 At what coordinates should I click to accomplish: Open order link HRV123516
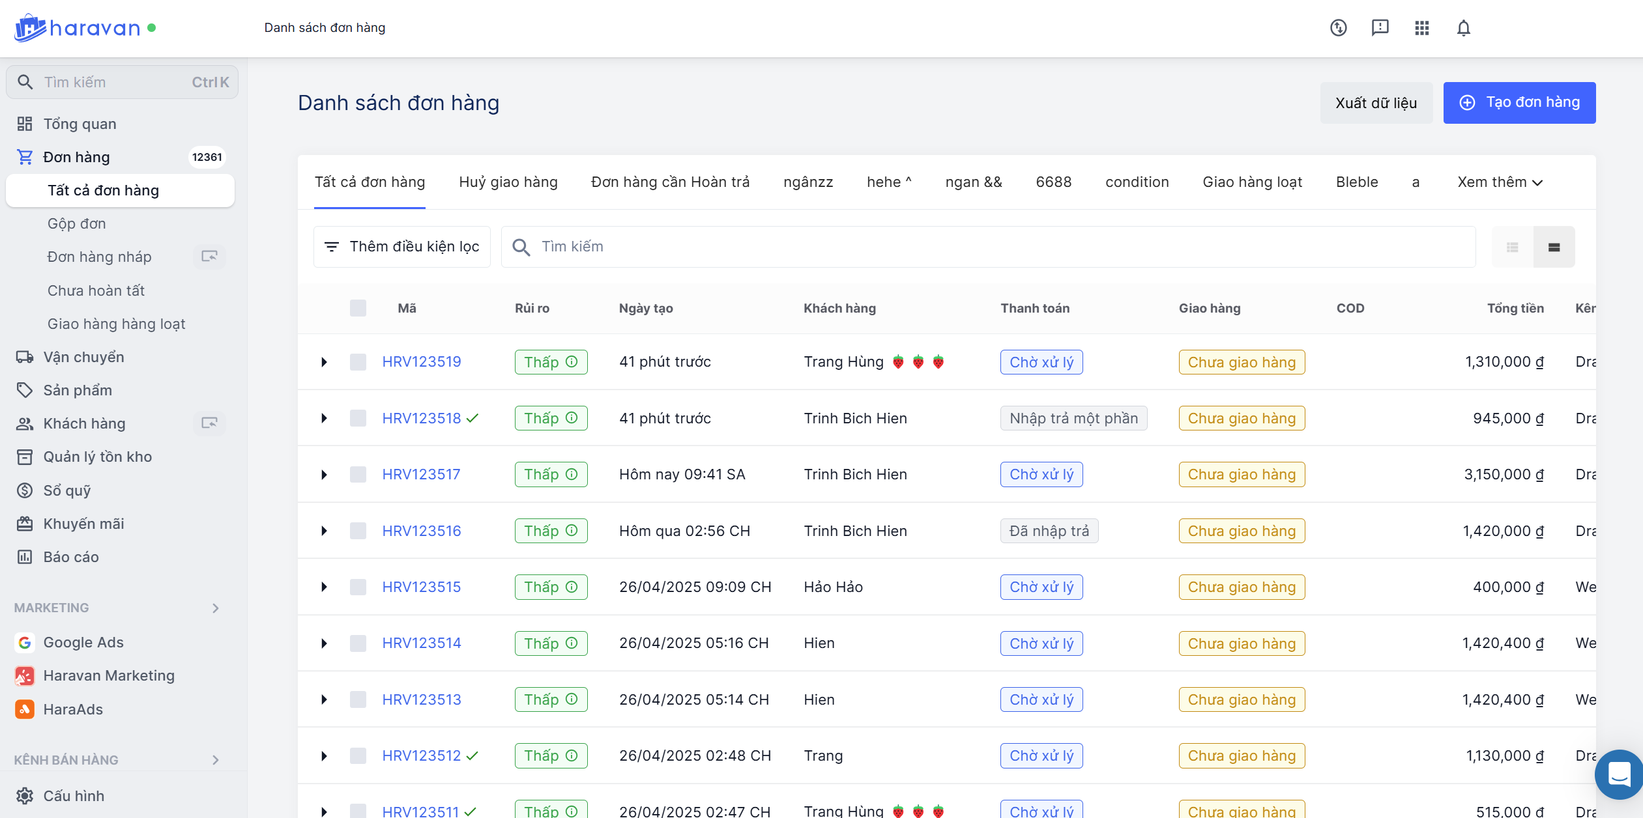421,531
